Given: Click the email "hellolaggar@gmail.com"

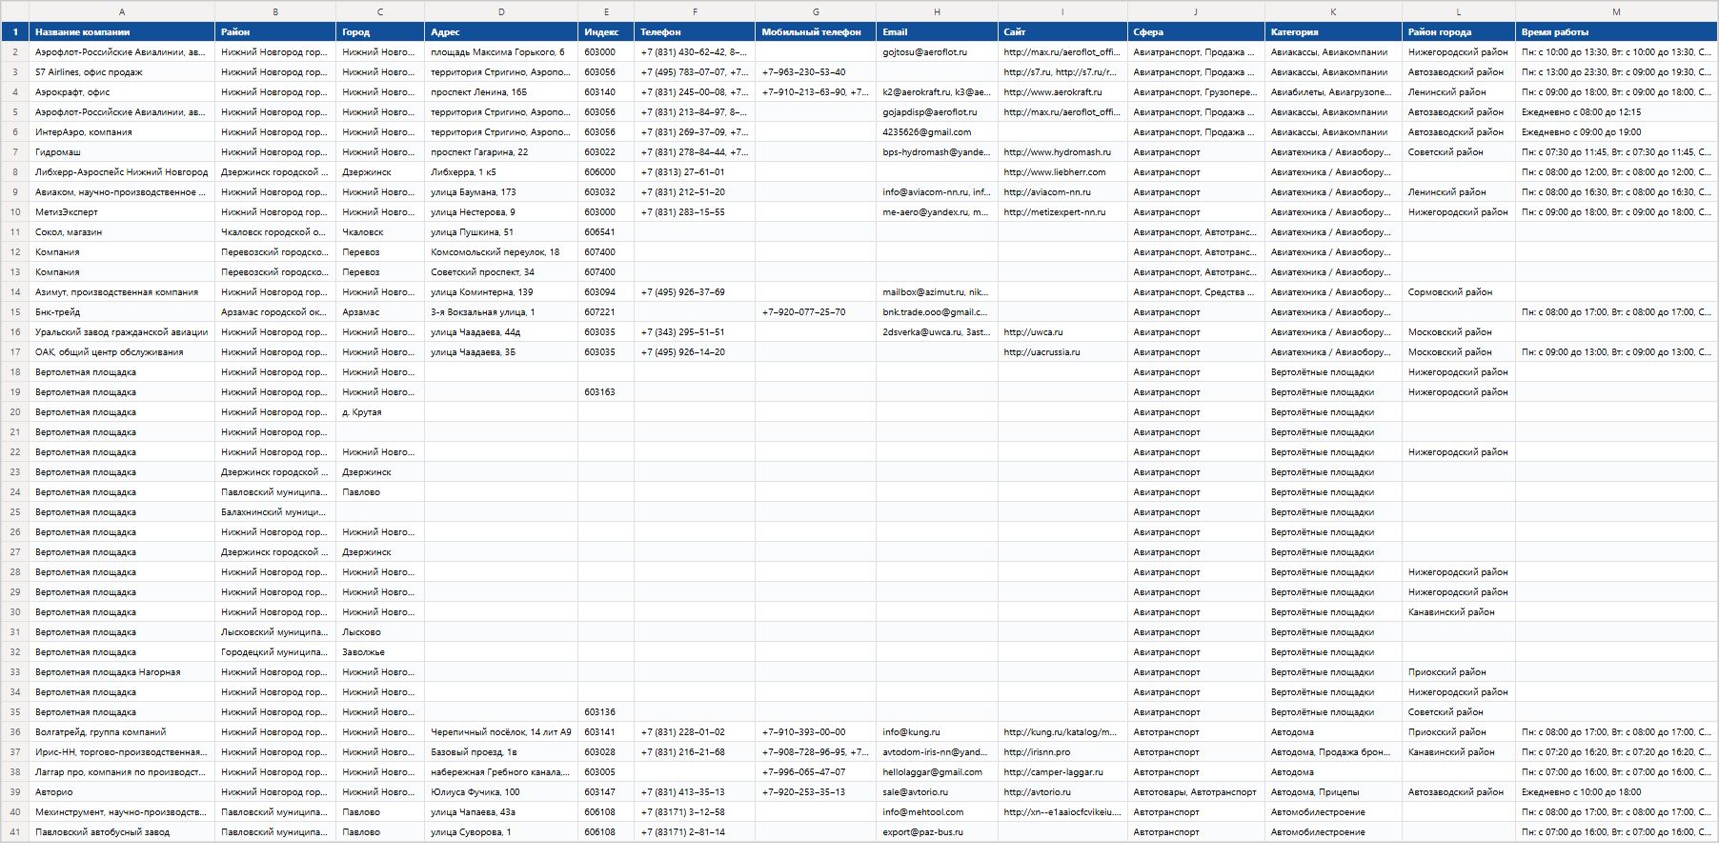Looking at the screenshot, I should (x=937, y=772).
